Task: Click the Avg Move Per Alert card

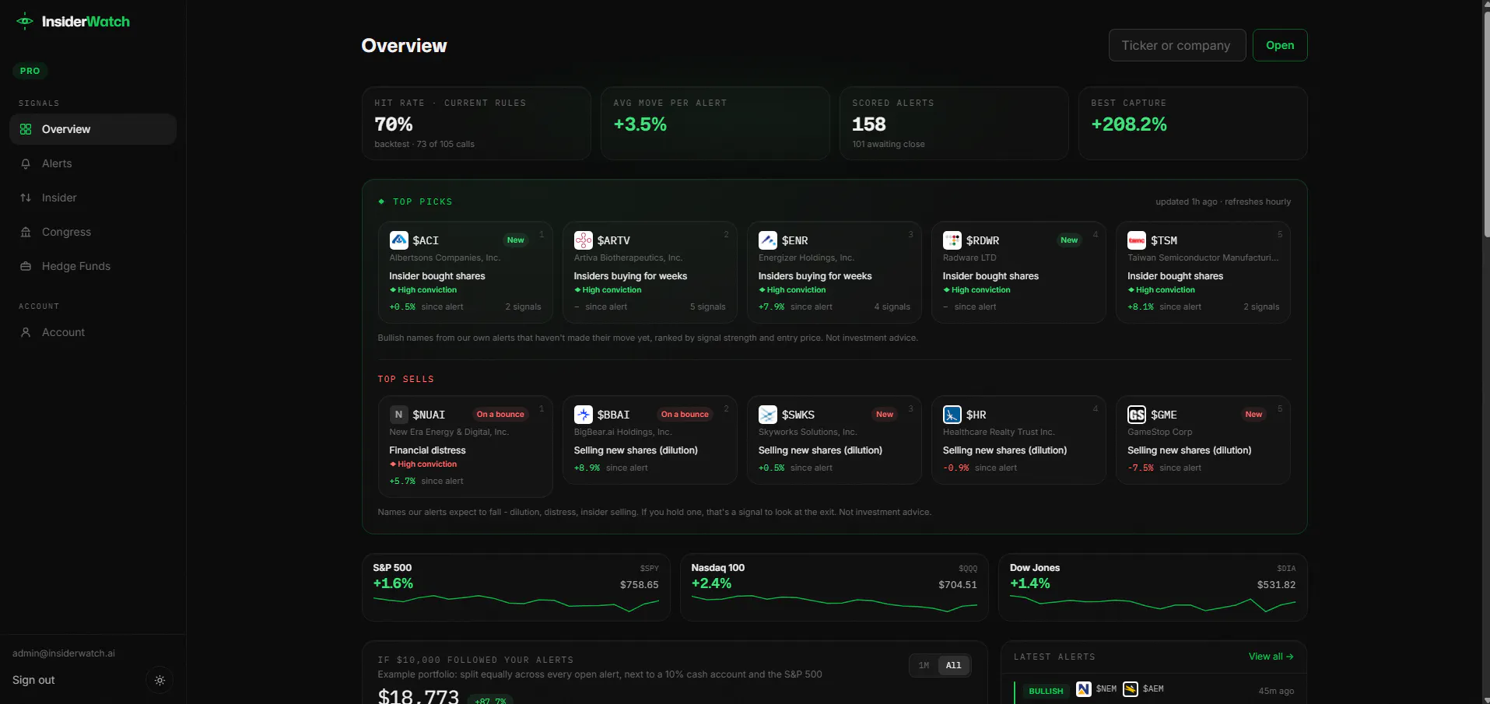Action: tap(715, 123)
